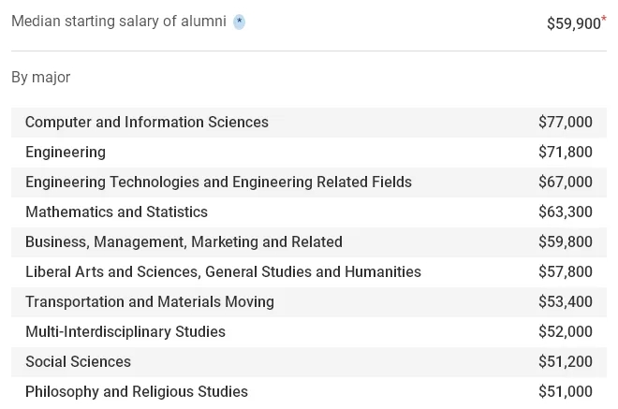Screen dimensions: 618x409
Task: Click the red asterisk footnote after $59,900
Action: pyautogui.click(x=604, y=19)
